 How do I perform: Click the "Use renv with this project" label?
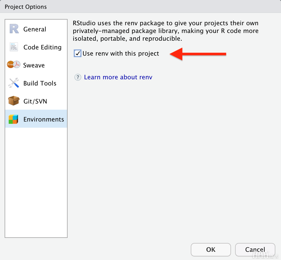point(121,54)
